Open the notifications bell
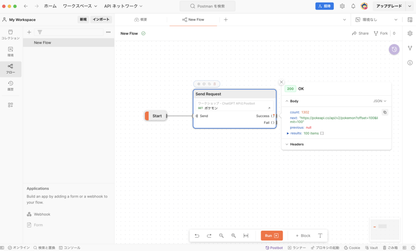The height and width of the screenshot is (251, 416). [x=353, y=6]
